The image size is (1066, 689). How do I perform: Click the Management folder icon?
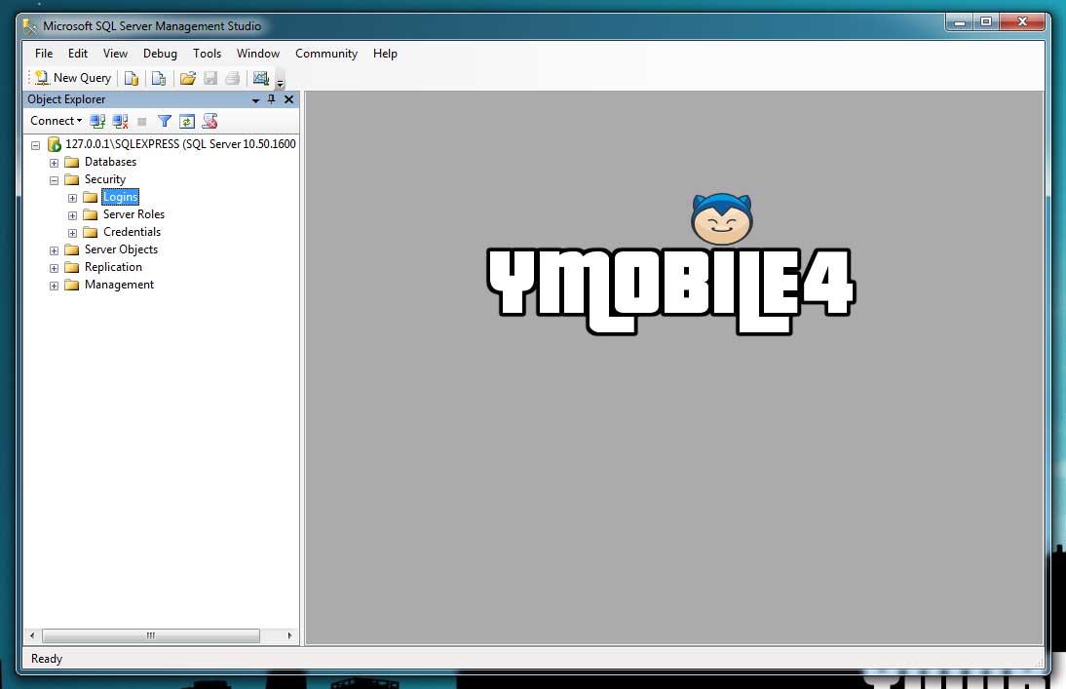tap(71, 286)
